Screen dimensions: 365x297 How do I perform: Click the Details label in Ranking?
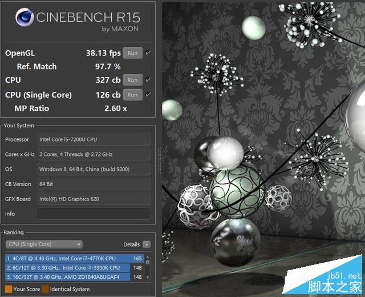click(x=132, y=244)
